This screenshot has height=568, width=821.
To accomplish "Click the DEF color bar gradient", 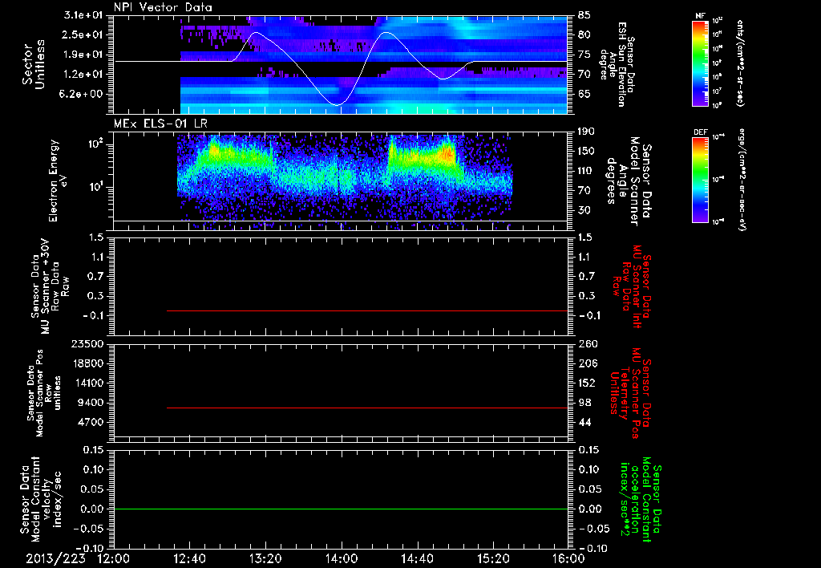I will [x=701, y=180].
